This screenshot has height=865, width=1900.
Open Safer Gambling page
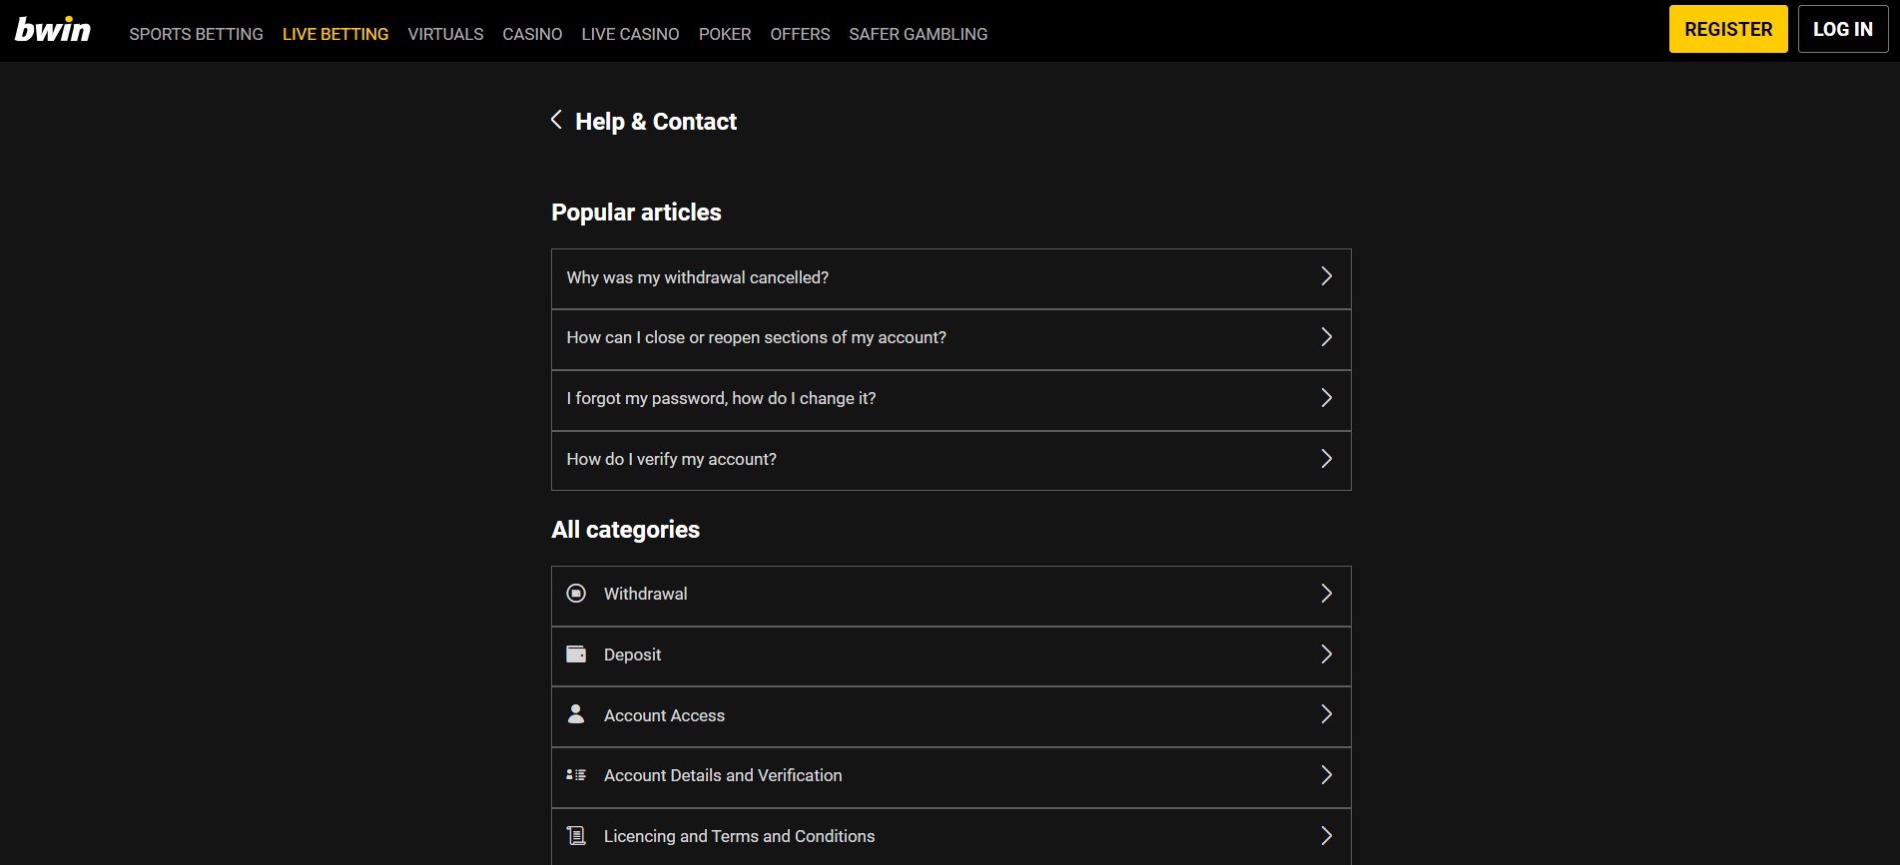(x=919, y=34)
